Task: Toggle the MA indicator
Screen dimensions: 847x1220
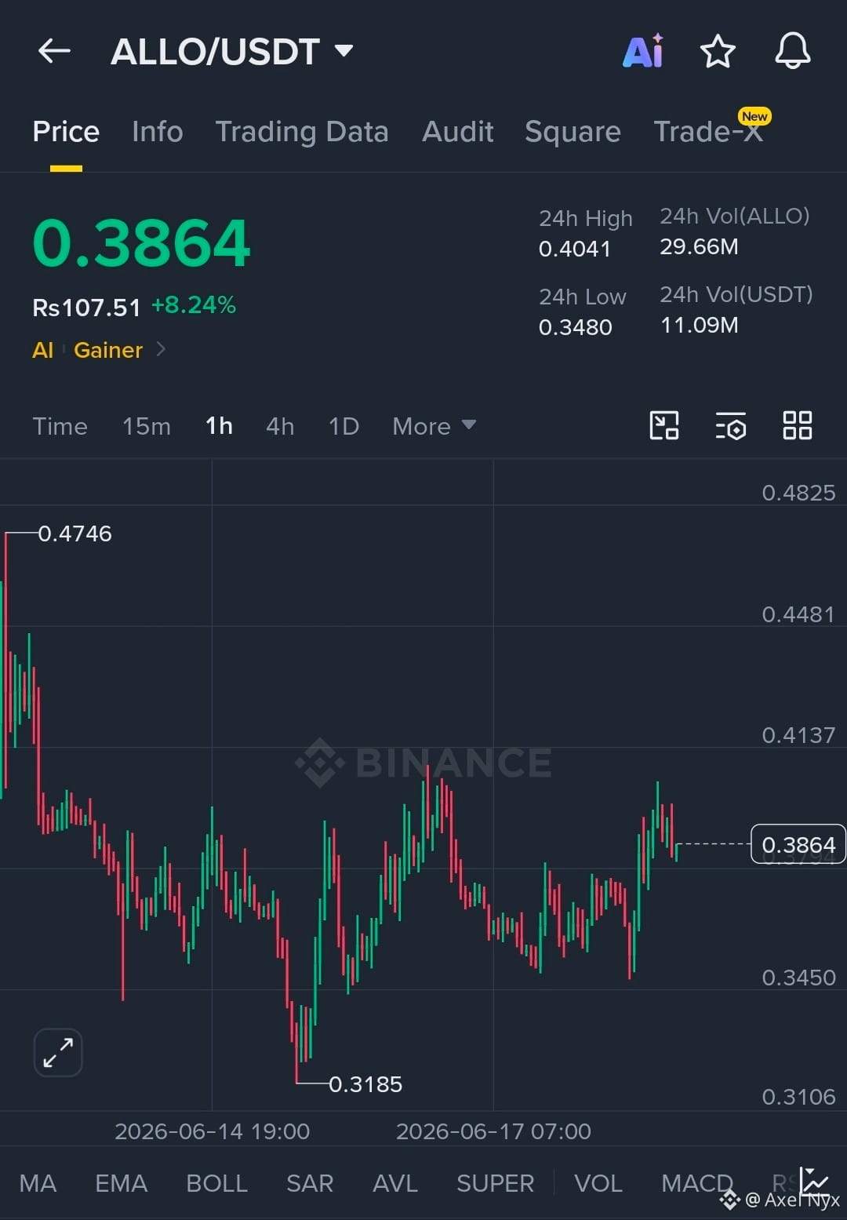Action: coord(38,1183)
